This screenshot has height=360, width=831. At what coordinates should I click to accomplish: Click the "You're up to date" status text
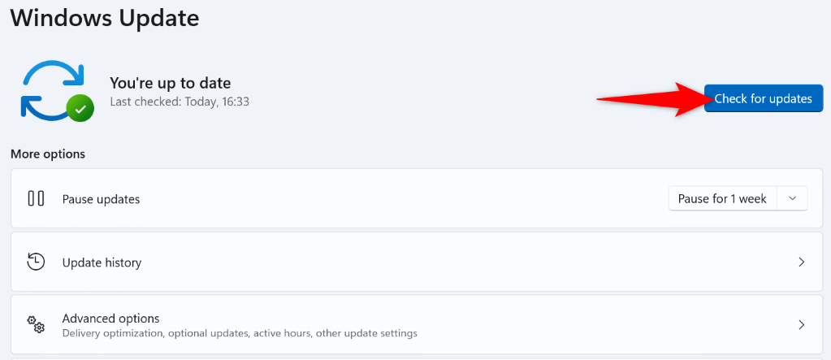click(171, 83)
